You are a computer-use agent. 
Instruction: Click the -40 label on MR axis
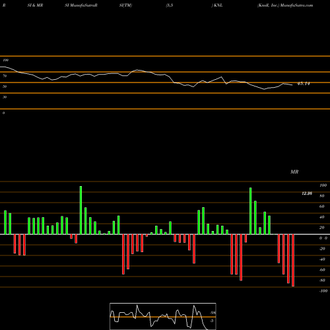[x=322, y=259]
